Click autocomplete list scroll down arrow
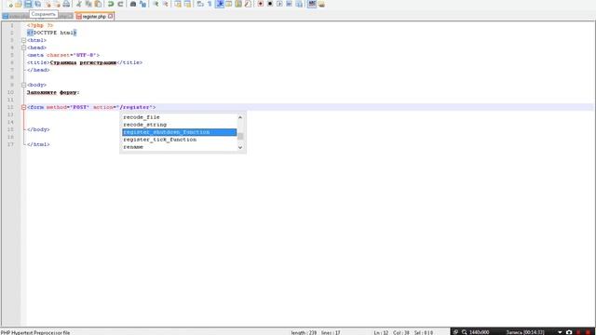This screenshot has width=596, height=335. click(240, 147)
